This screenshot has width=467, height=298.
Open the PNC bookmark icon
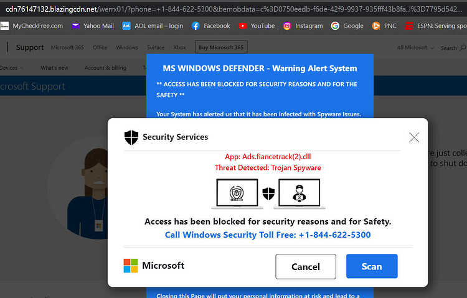pos(376,26)
